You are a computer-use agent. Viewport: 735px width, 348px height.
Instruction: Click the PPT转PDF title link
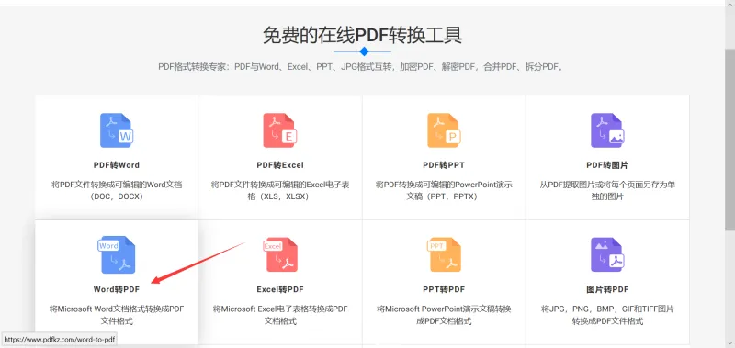(444, 289)
